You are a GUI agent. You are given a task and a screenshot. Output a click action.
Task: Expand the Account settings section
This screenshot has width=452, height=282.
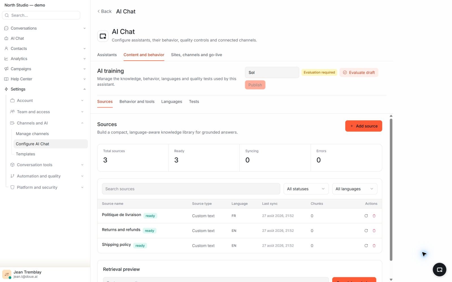tap(47, 101)
